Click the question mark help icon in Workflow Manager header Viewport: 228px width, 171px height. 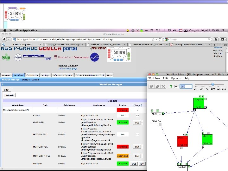[3, 84]
